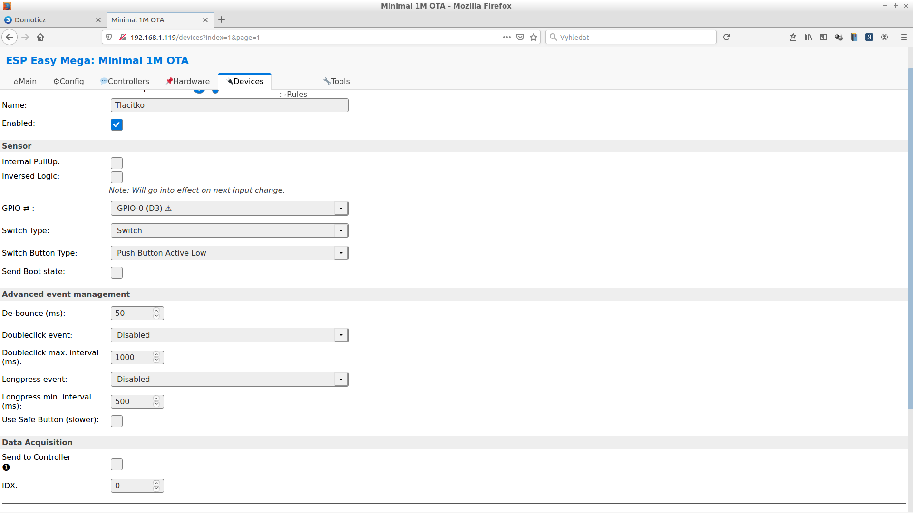
Task: Open the Controllers tab
Action: [125, 81]
